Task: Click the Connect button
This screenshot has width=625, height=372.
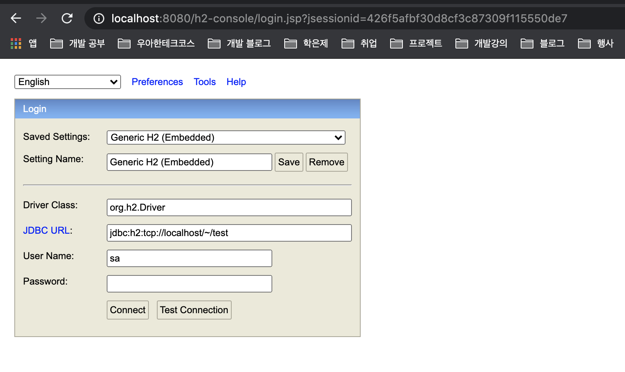Action: pos(128,310)
